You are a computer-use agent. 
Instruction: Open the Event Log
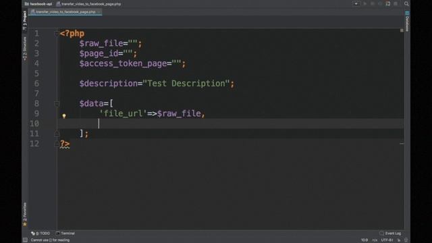click(x=390, y=234)
